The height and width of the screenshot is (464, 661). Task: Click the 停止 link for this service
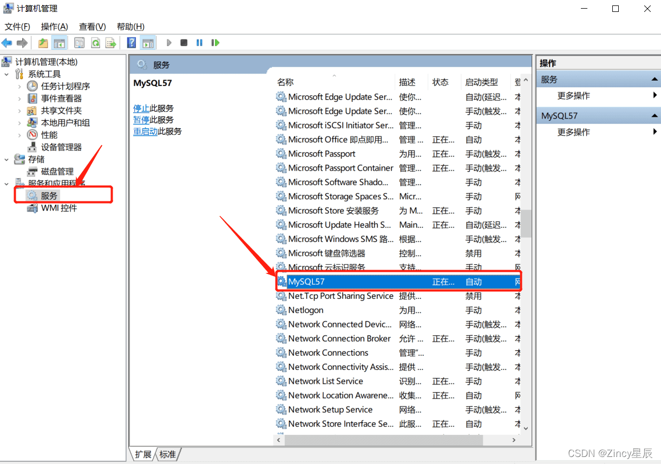[141, 108]
